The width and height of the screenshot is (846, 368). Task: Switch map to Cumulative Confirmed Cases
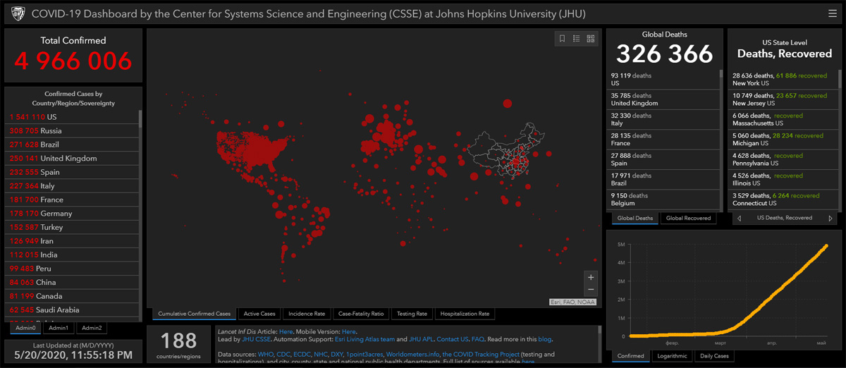(x=194, y=314)
